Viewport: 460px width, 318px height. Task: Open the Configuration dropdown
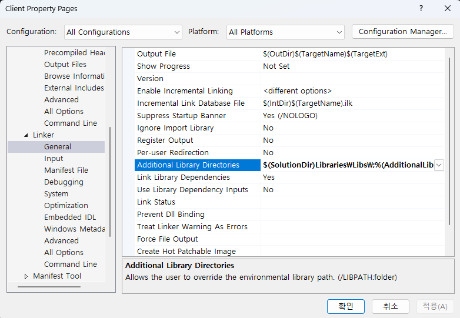[x=123, y=32]
